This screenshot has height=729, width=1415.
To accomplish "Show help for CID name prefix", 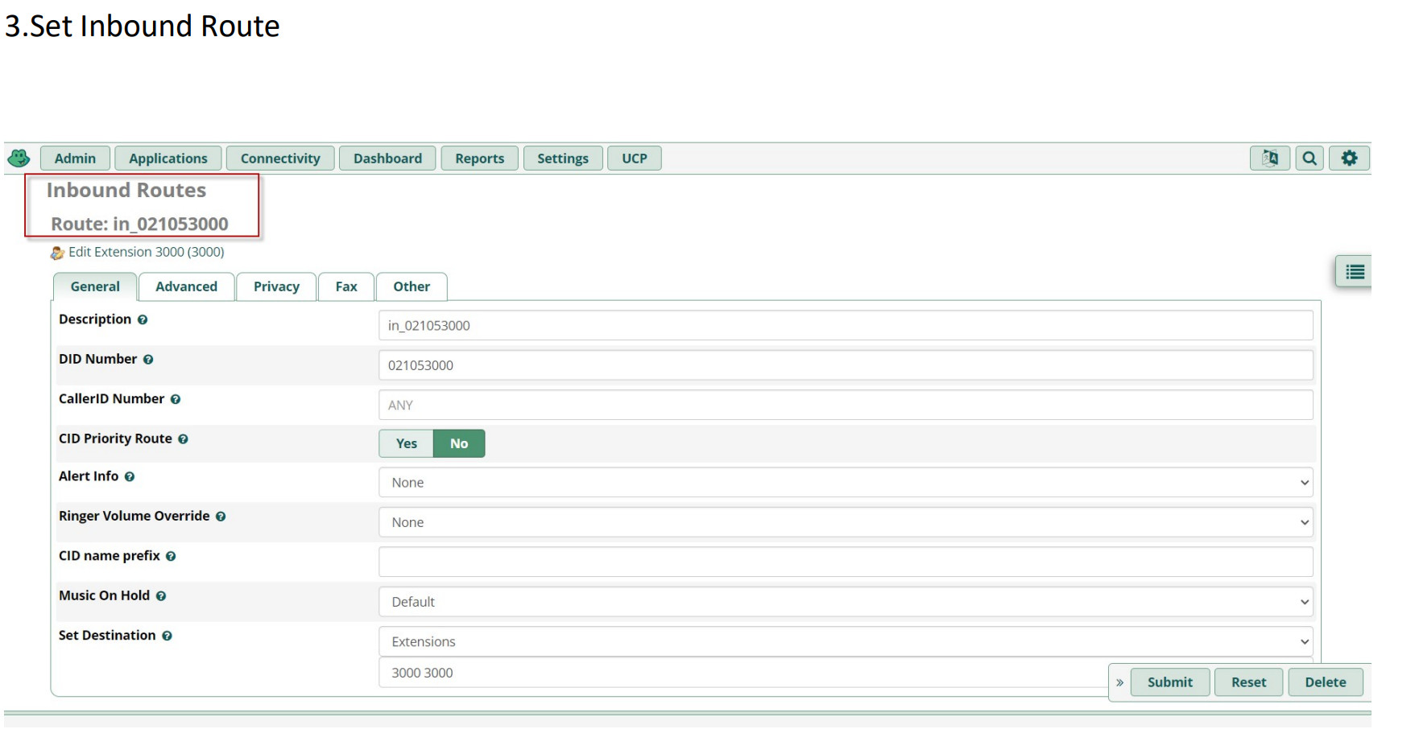I will point(171,556).
